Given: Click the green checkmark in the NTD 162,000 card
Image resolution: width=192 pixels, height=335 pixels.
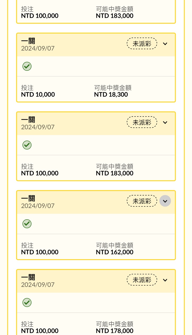Looking at the screenshot, I should pos(27,224).
